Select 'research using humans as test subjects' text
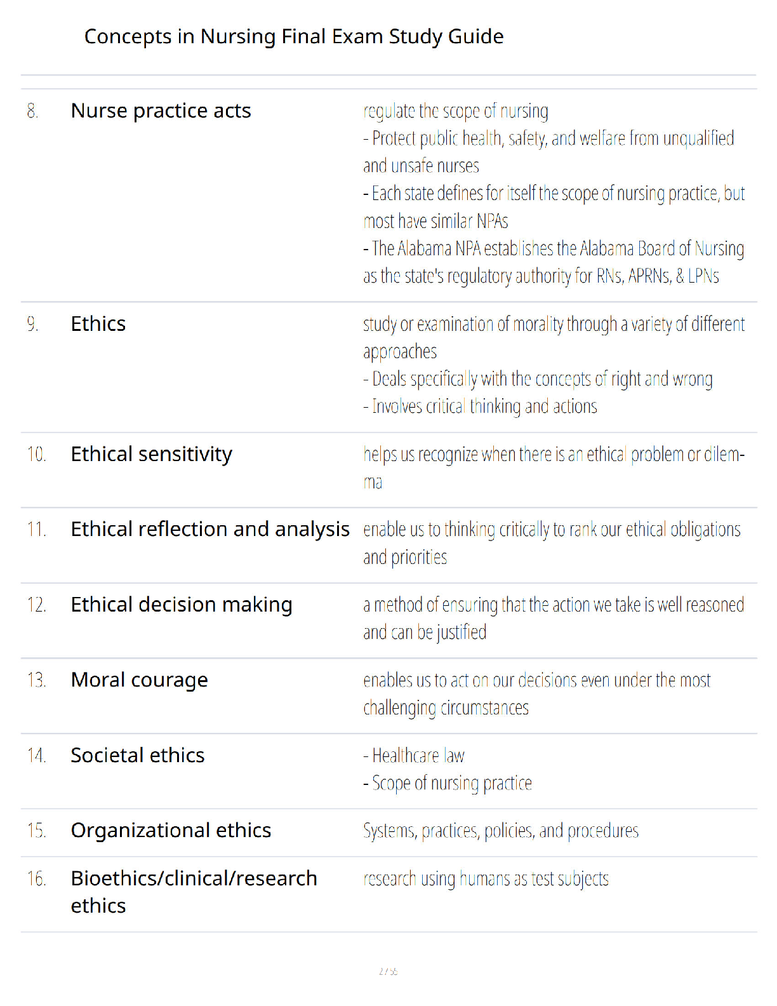The image size is (777, 1006). 486,879
